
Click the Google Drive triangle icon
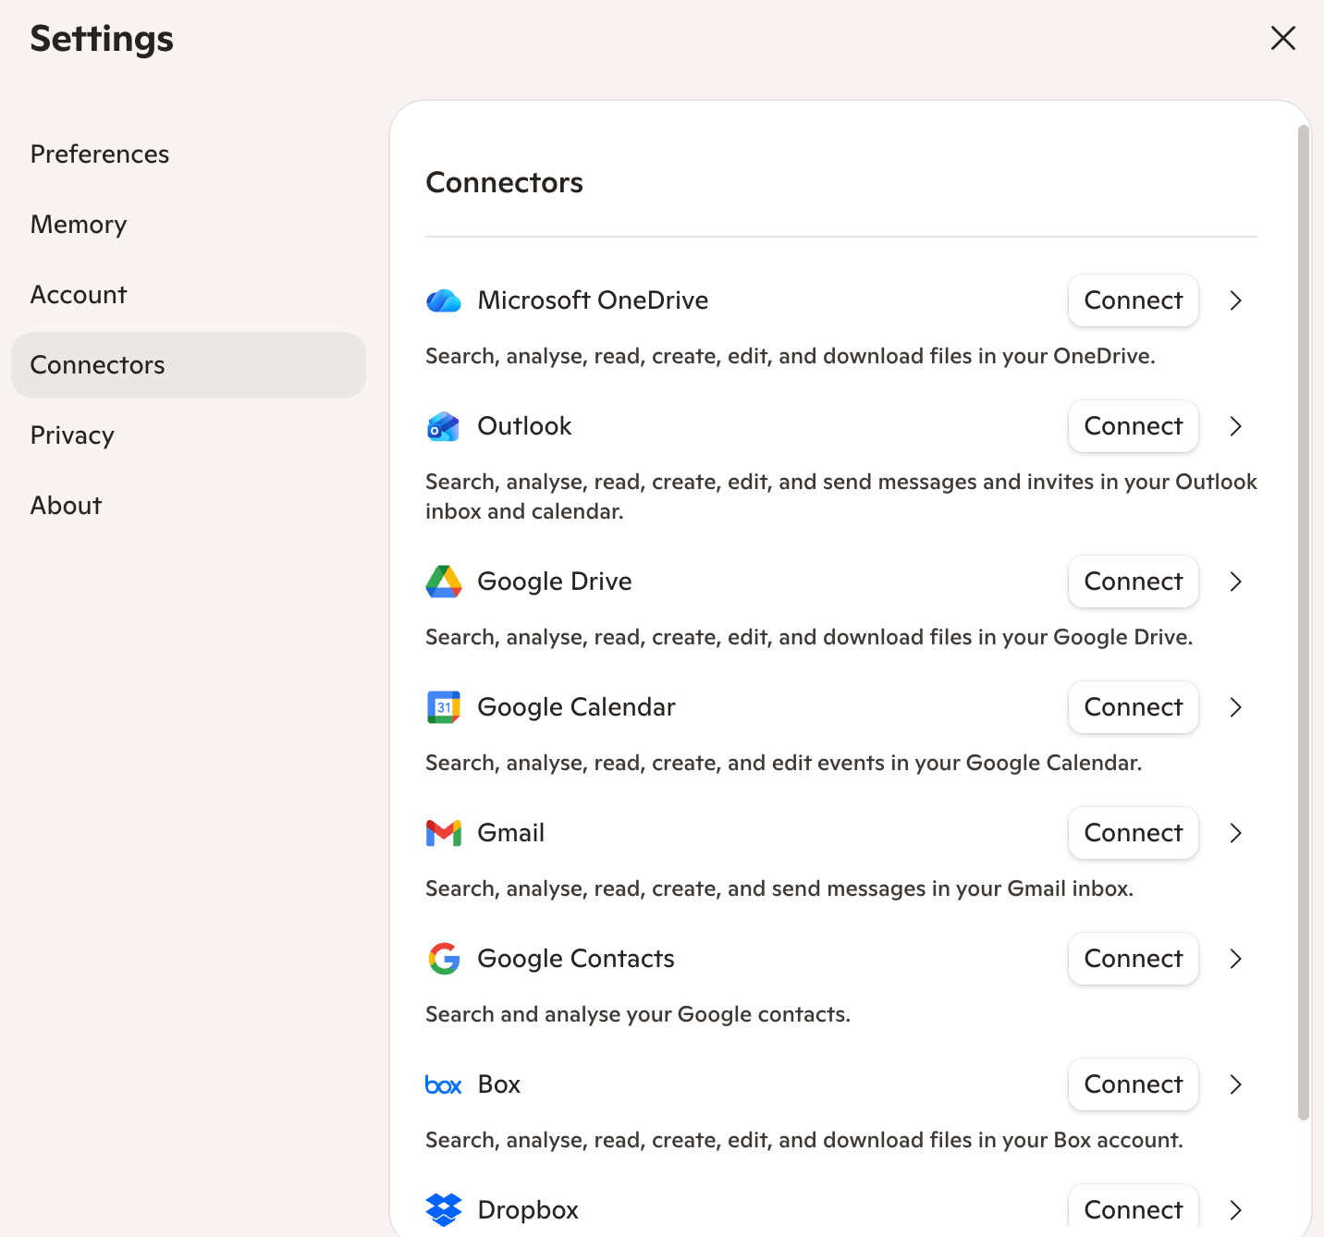pyautogui.click(x=444, y=582)
